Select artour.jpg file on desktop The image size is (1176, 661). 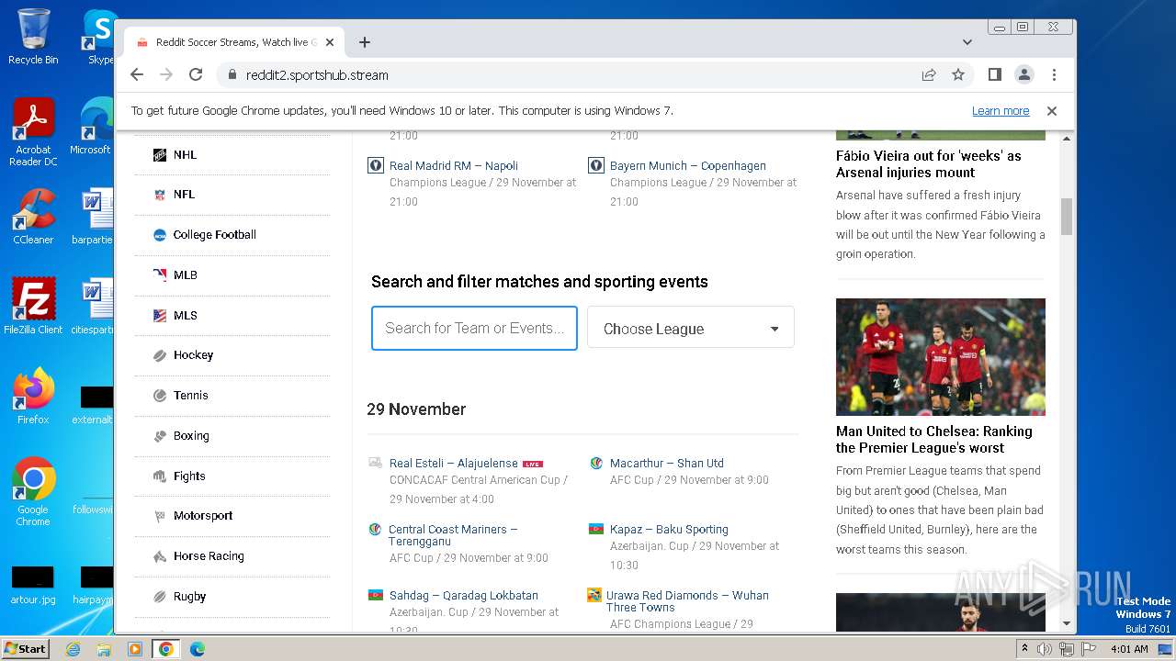coord(33,585)
